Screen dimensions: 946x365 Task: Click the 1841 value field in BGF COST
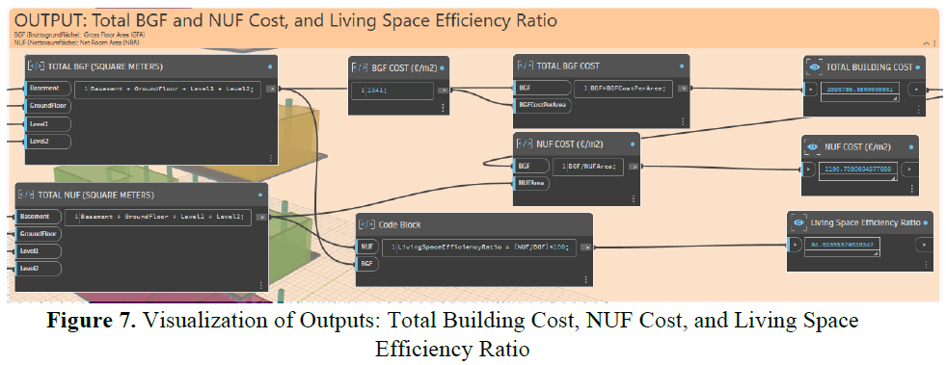tap(392, 91)
